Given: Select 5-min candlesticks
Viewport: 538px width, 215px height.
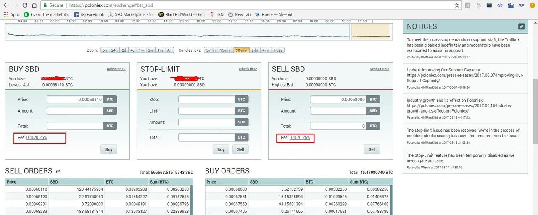Looking at the screenshot, I should click(x=211, y=50).
